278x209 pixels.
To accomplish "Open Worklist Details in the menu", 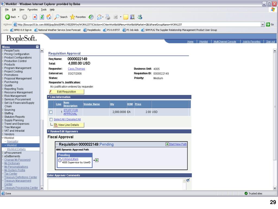I will click(x=16, y=149).
